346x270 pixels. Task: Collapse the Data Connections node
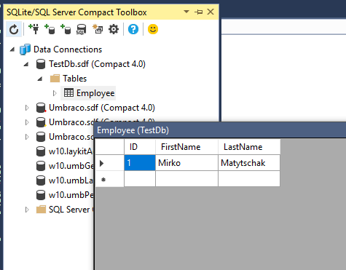(12, 49)
